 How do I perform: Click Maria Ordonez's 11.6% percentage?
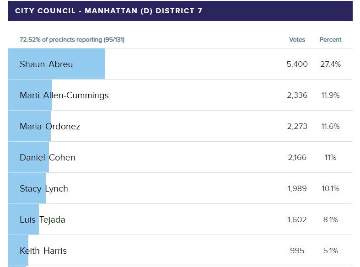click(x=330, y=127)
